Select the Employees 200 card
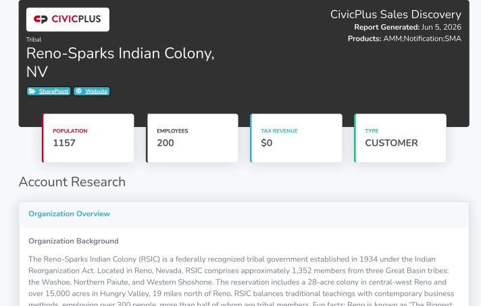 (192, 138)
